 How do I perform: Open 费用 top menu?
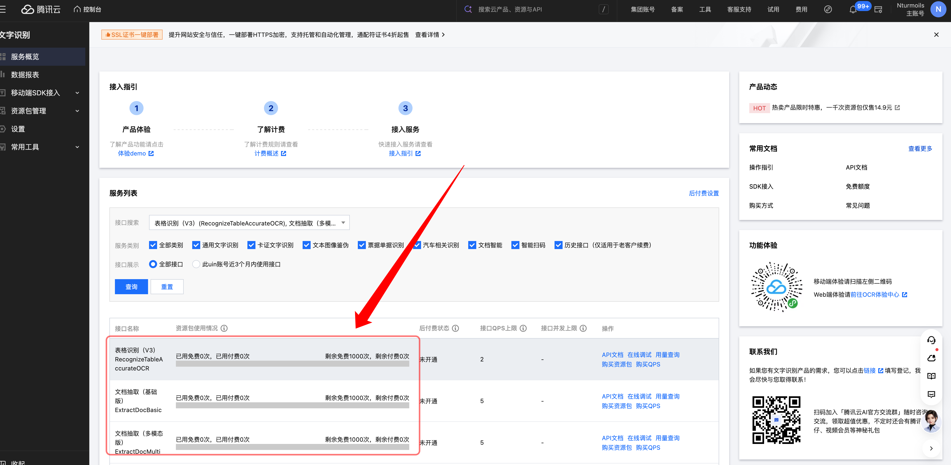coord(801,10)
